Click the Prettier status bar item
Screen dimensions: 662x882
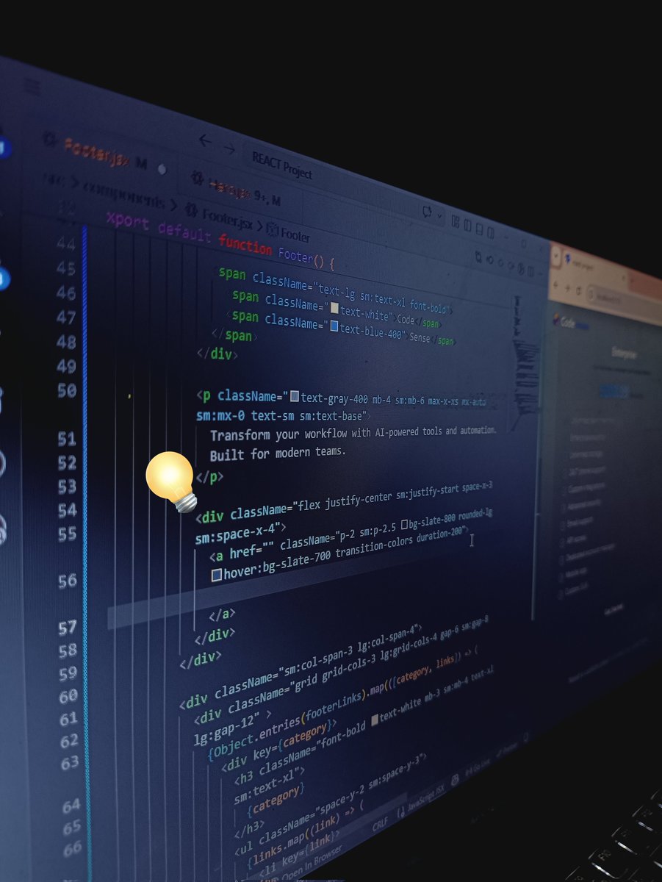pyautogui.click(x=507, y=750)
